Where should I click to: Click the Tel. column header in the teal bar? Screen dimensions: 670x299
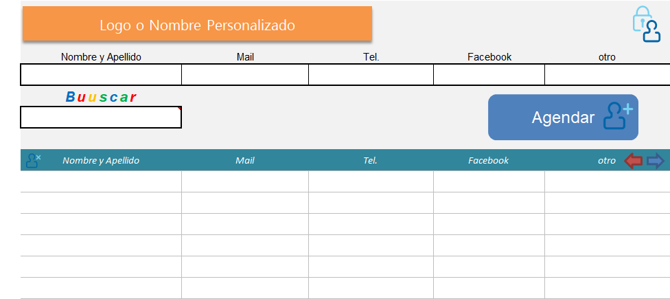[371, 160]
